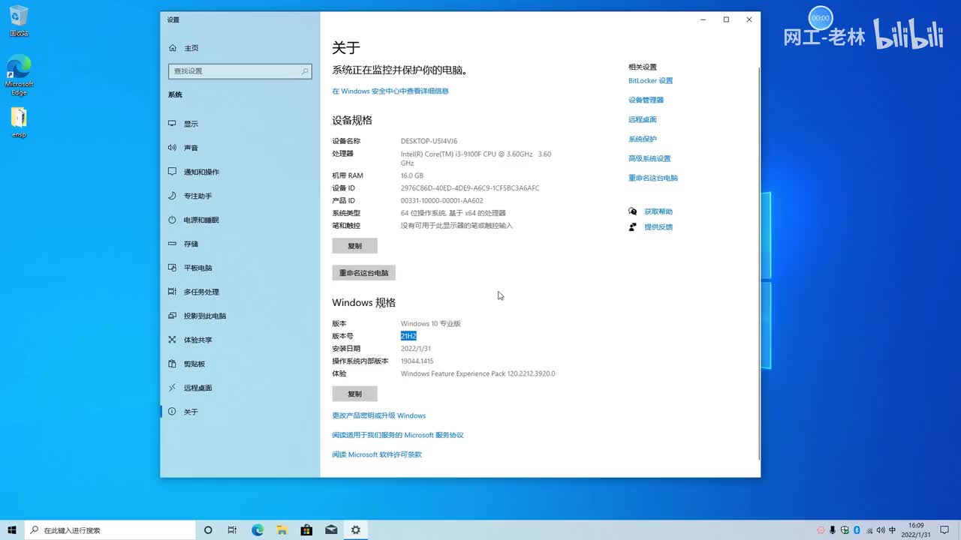Screen dimensions: 961x540
Task: Open 电源和睡眠 power icon
Action: pos(172,220)
